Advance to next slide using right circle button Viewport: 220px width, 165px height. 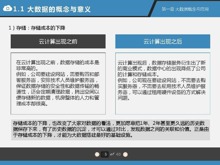(125, 154)
